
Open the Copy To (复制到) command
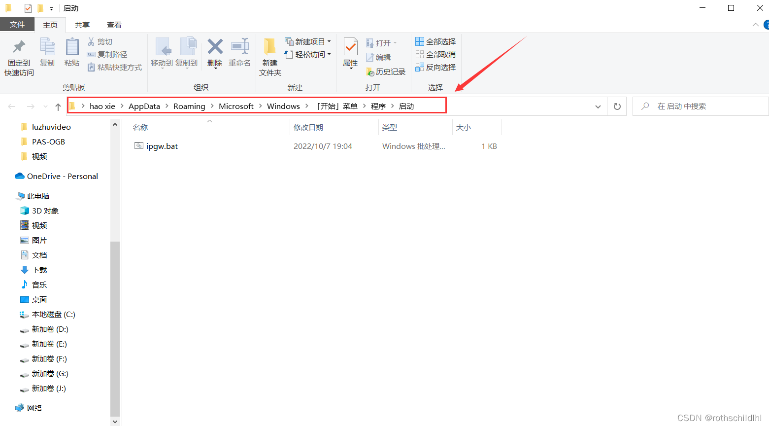tap(187, 53)
